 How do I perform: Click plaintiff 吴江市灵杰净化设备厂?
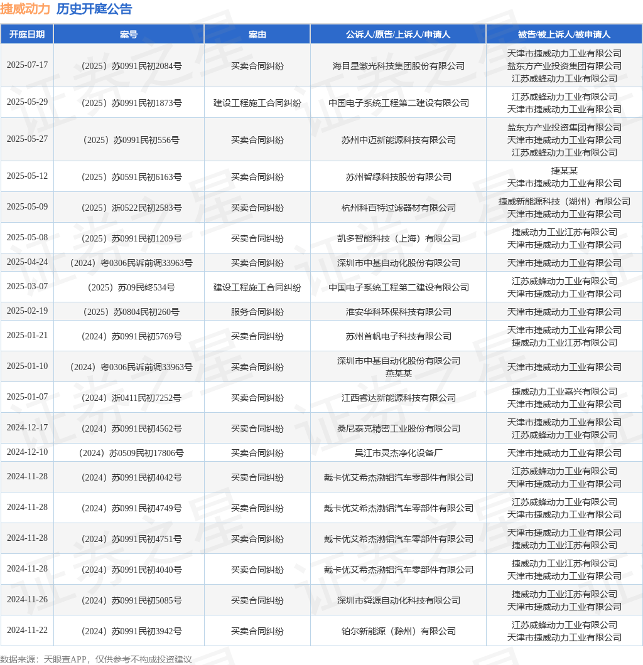(x=398, y=453)
